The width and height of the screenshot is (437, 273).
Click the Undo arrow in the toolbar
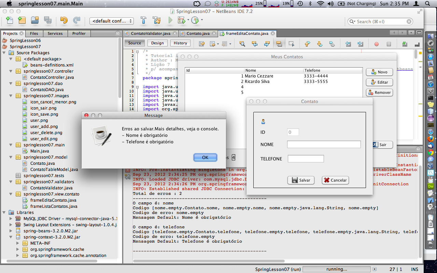pyautogui.click(x=64, y=20)
